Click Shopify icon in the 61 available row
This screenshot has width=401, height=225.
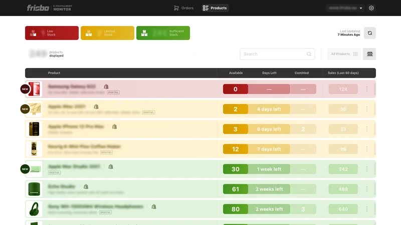click(86, 186)
